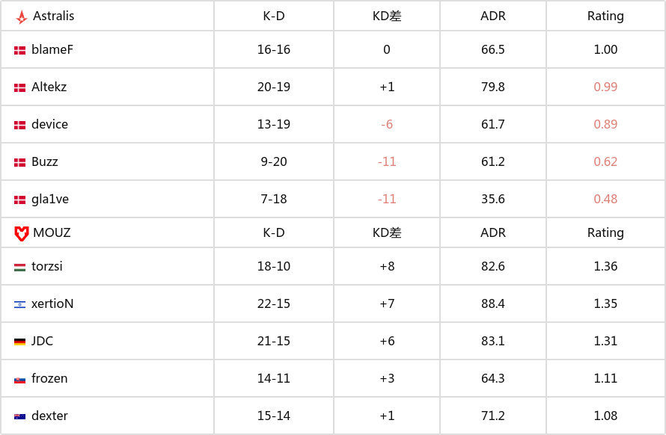The height and width of the screenshot is (435, 666).
Task: Click the Rating header in Astralis table
Action: click(605, 16)
